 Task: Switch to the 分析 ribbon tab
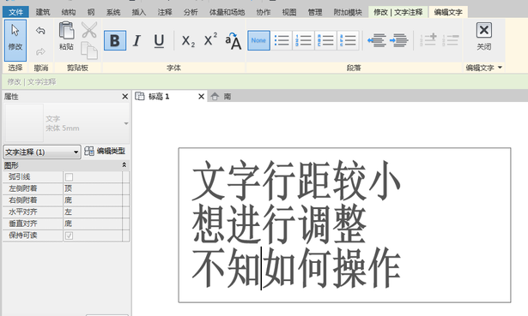pyautogui.click(x=191, y=12)
